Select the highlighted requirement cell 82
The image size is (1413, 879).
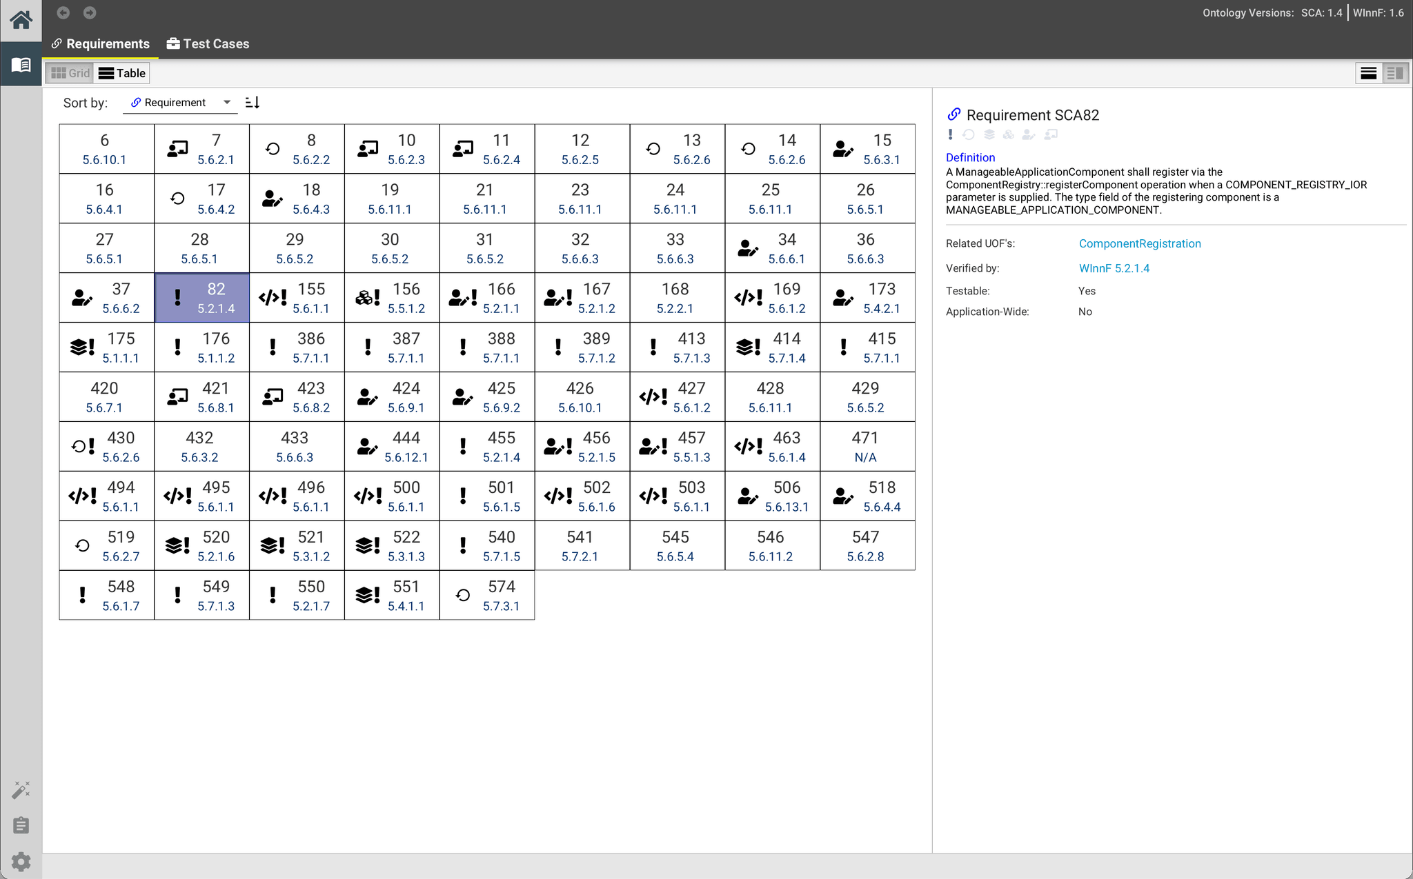[x=201, y=297]
